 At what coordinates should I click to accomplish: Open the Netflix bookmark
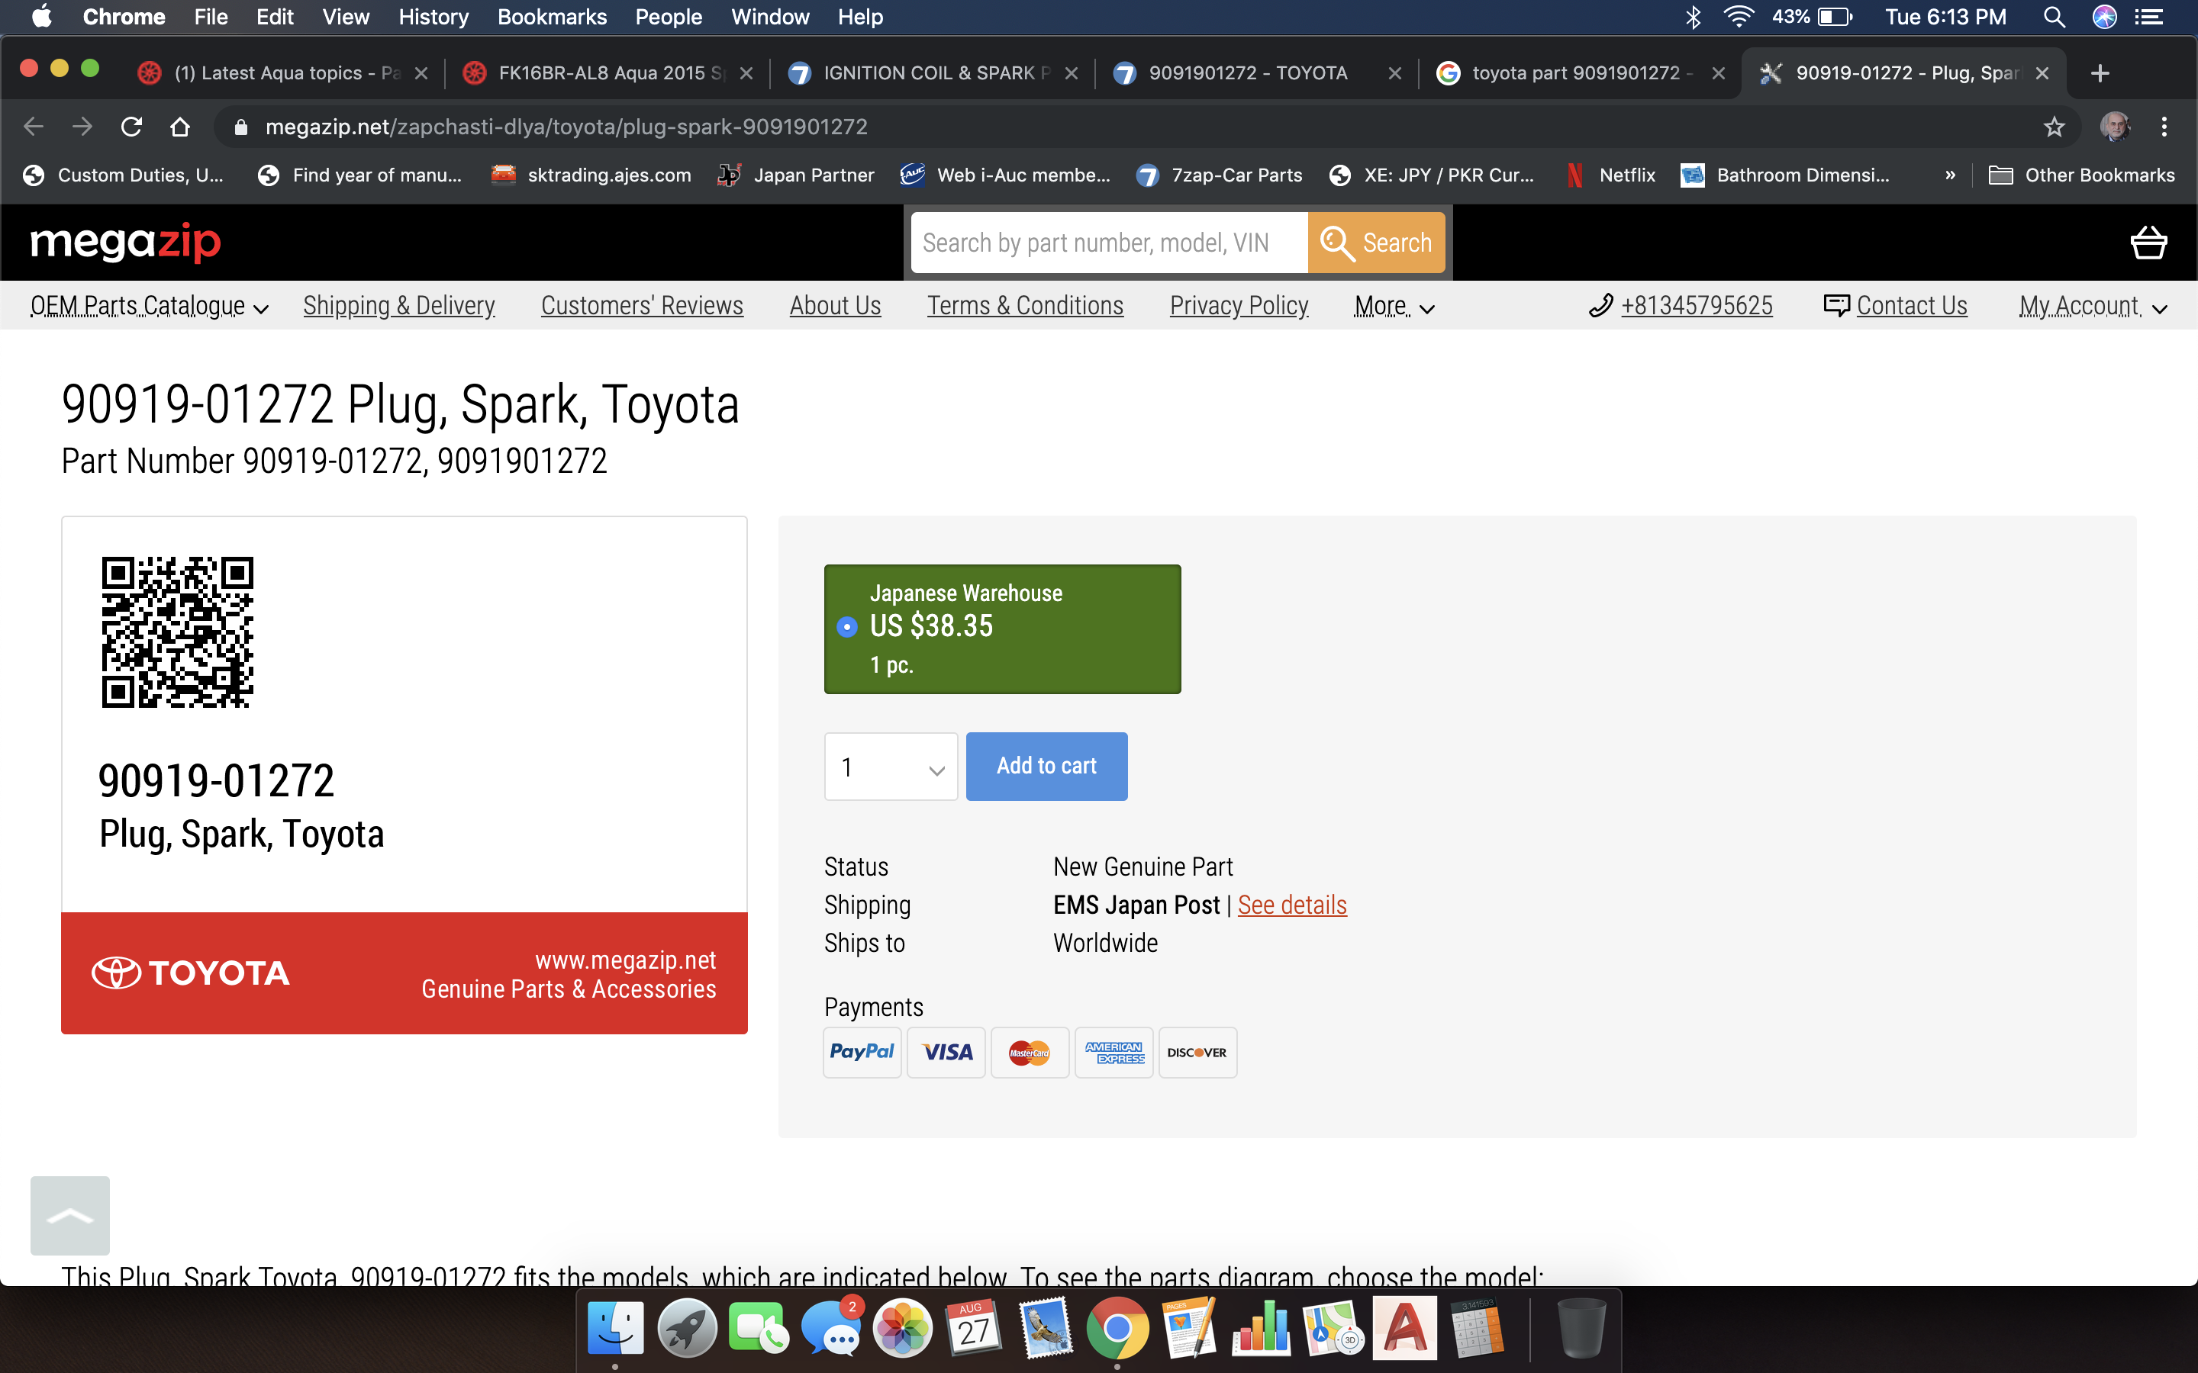tap(1610, 175)
